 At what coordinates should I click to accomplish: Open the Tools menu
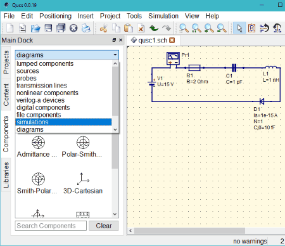click(134, 16)
